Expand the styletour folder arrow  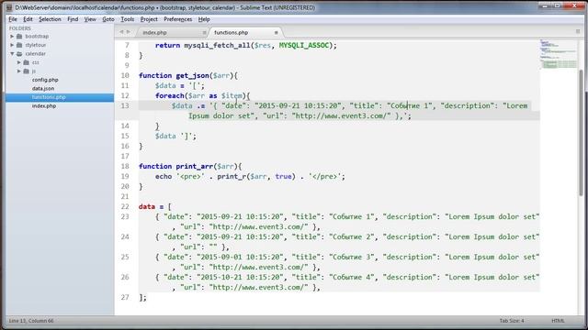tap(12, 45)
